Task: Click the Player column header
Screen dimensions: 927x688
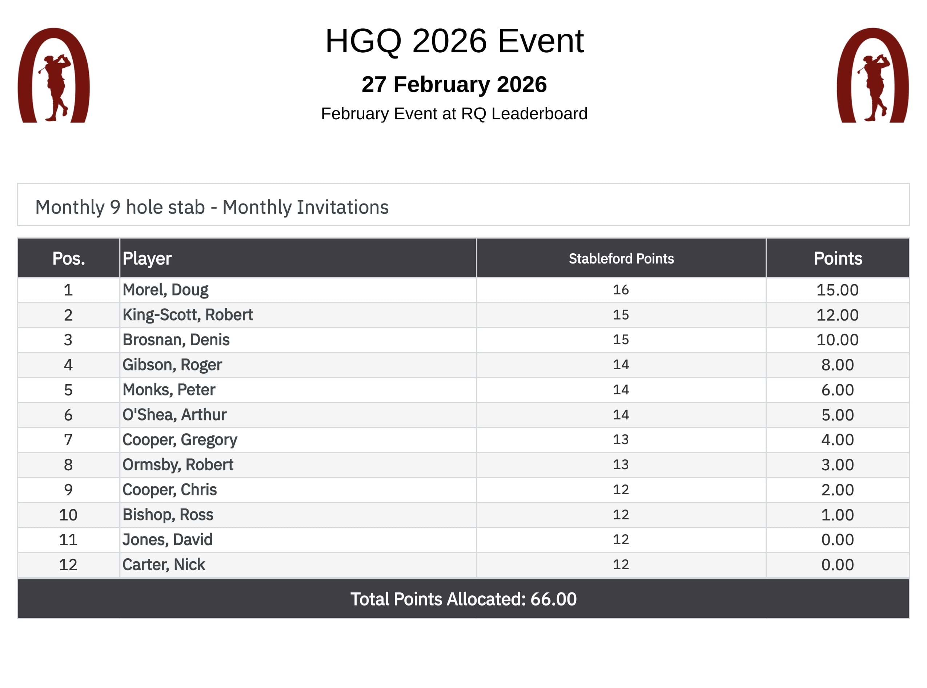Action: click(x=147, y=259)
